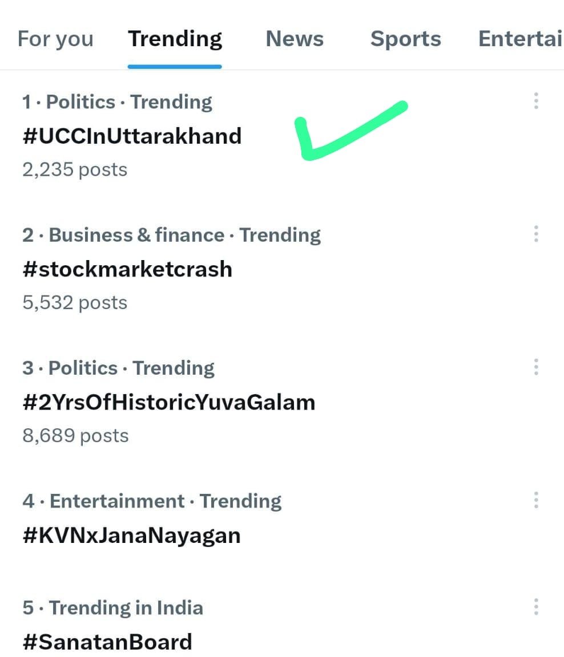Open the #stockmarketcrash hashtag

point(127,269)
